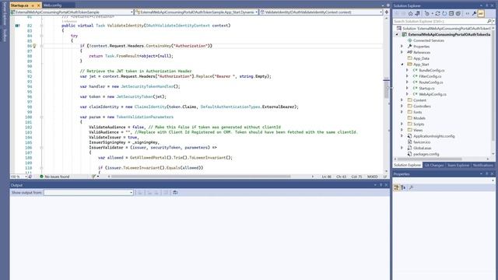Select FilterConfig.cs in Solution Explorer

coord(430,76)
